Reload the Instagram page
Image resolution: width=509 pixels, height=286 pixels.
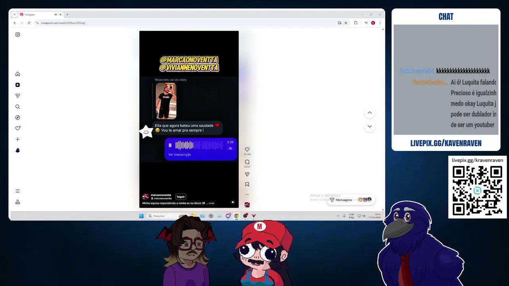click(x=29, y=23)
